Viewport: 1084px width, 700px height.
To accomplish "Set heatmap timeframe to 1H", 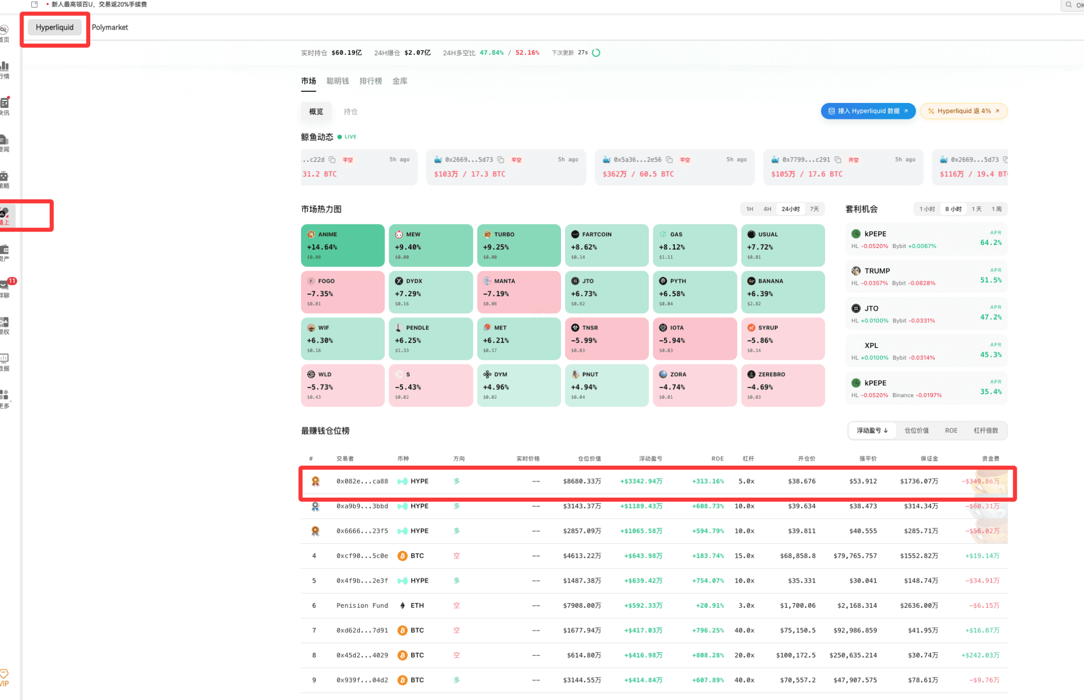I will 750,209.
